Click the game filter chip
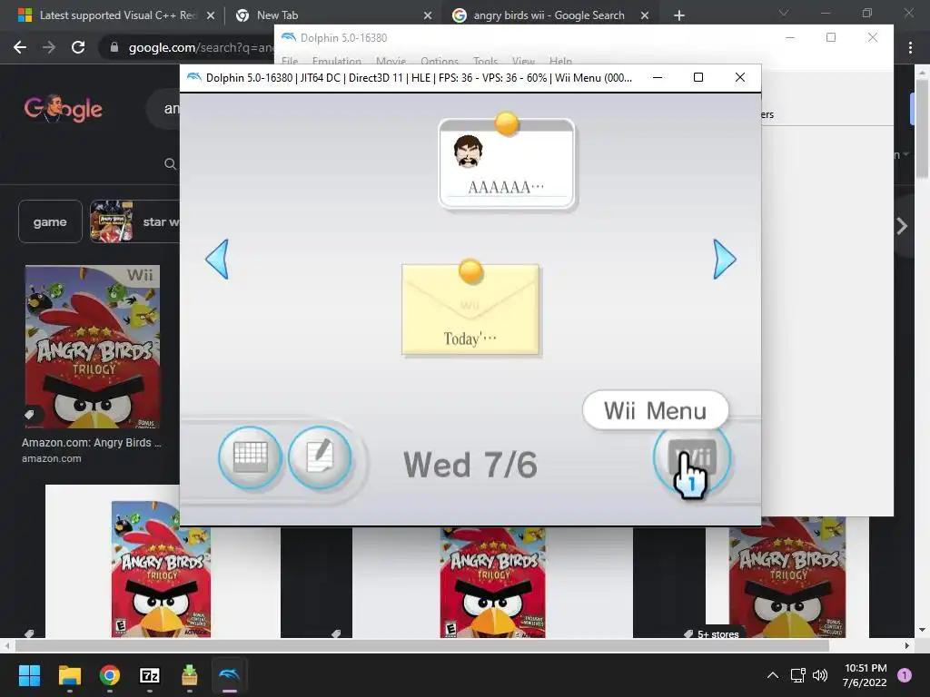 (50, 221)
